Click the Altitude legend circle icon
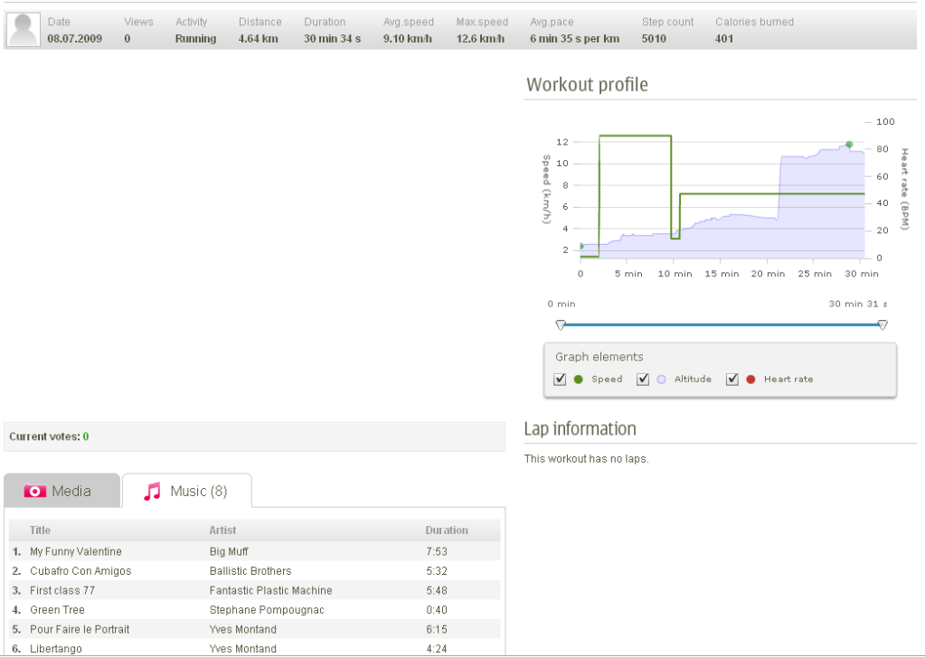 click(662, 380)
